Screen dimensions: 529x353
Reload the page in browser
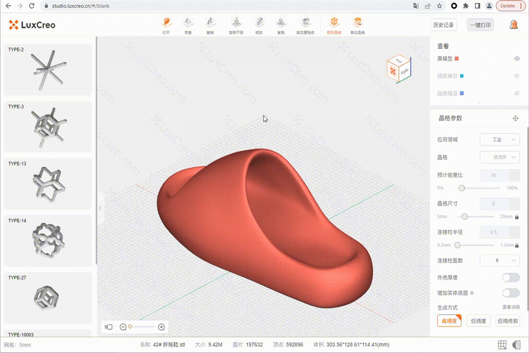click(32, 6)
